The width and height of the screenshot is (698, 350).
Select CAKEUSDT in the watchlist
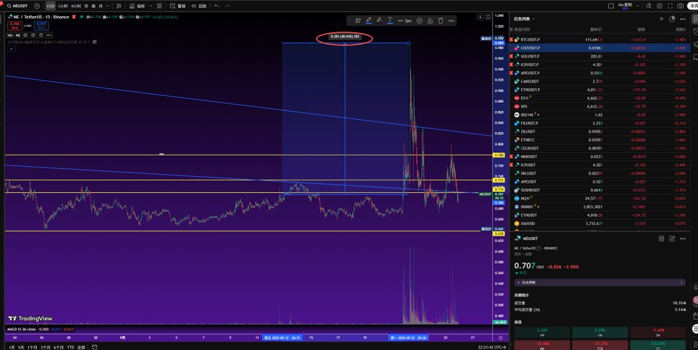[599, 81]
